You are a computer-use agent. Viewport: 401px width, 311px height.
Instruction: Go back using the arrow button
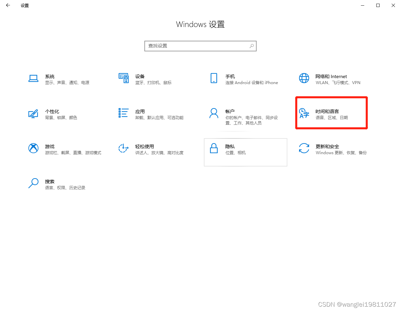point(8,5)
